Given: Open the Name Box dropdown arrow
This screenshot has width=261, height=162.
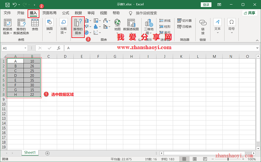Looking at the screenshot, I should coord(25,48).
